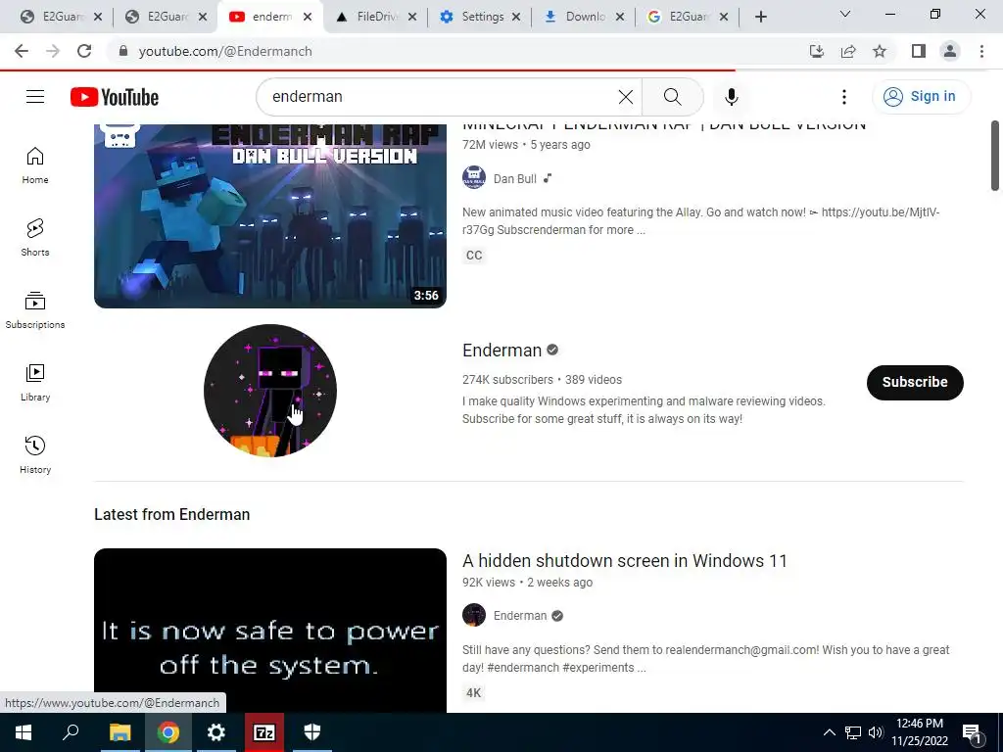This screenshot has height=752, width=1003.
Task: Click the install app icon in the address bar
Action: (x=816, y=51)
